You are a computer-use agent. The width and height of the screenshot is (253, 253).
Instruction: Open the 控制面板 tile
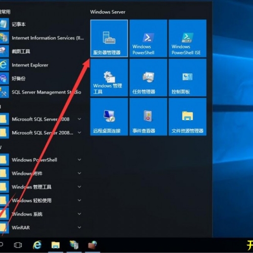click(x=187, y=78)
